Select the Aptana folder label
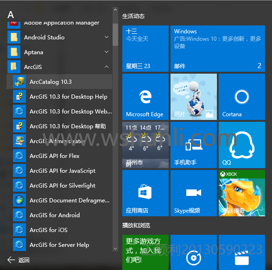272x270 pixels. [33, 52]
